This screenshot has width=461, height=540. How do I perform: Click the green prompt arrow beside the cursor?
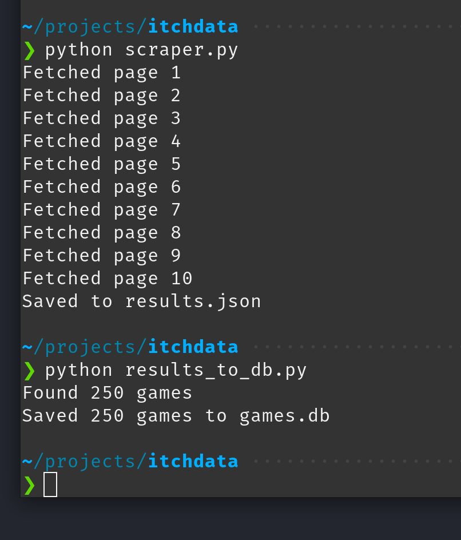click(x=30, y=485)
